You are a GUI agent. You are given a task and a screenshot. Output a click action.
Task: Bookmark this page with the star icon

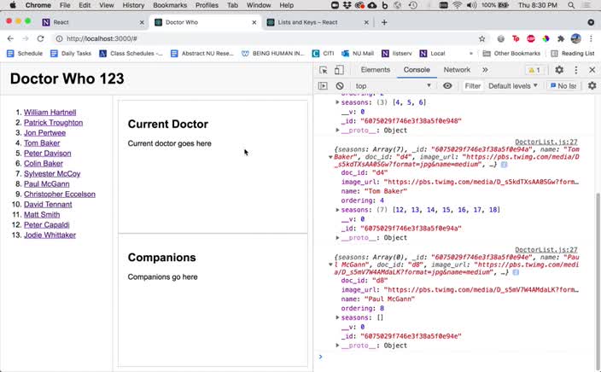tap(481, 38)
